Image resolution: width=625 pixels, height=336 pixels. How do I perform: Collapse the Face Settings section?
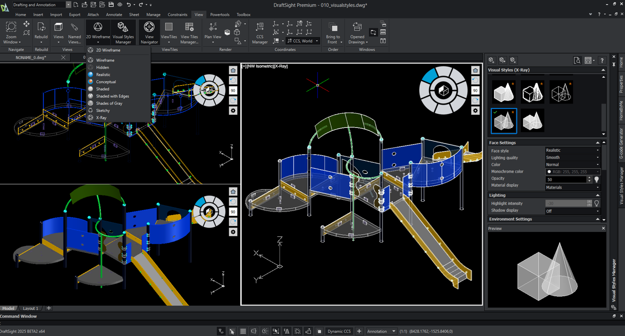598,142
